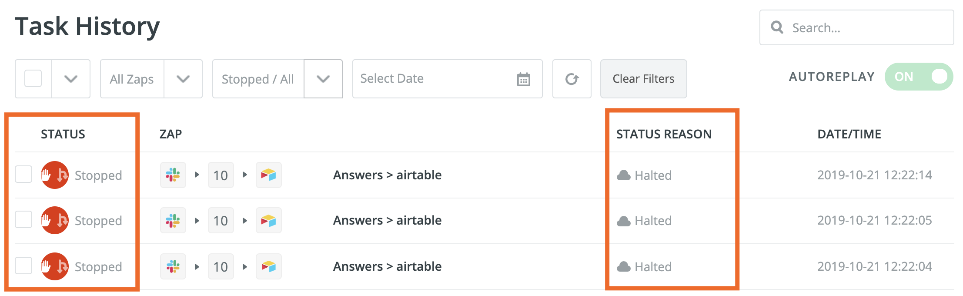Tick the checkbox for the third task

tap(23, 266)
